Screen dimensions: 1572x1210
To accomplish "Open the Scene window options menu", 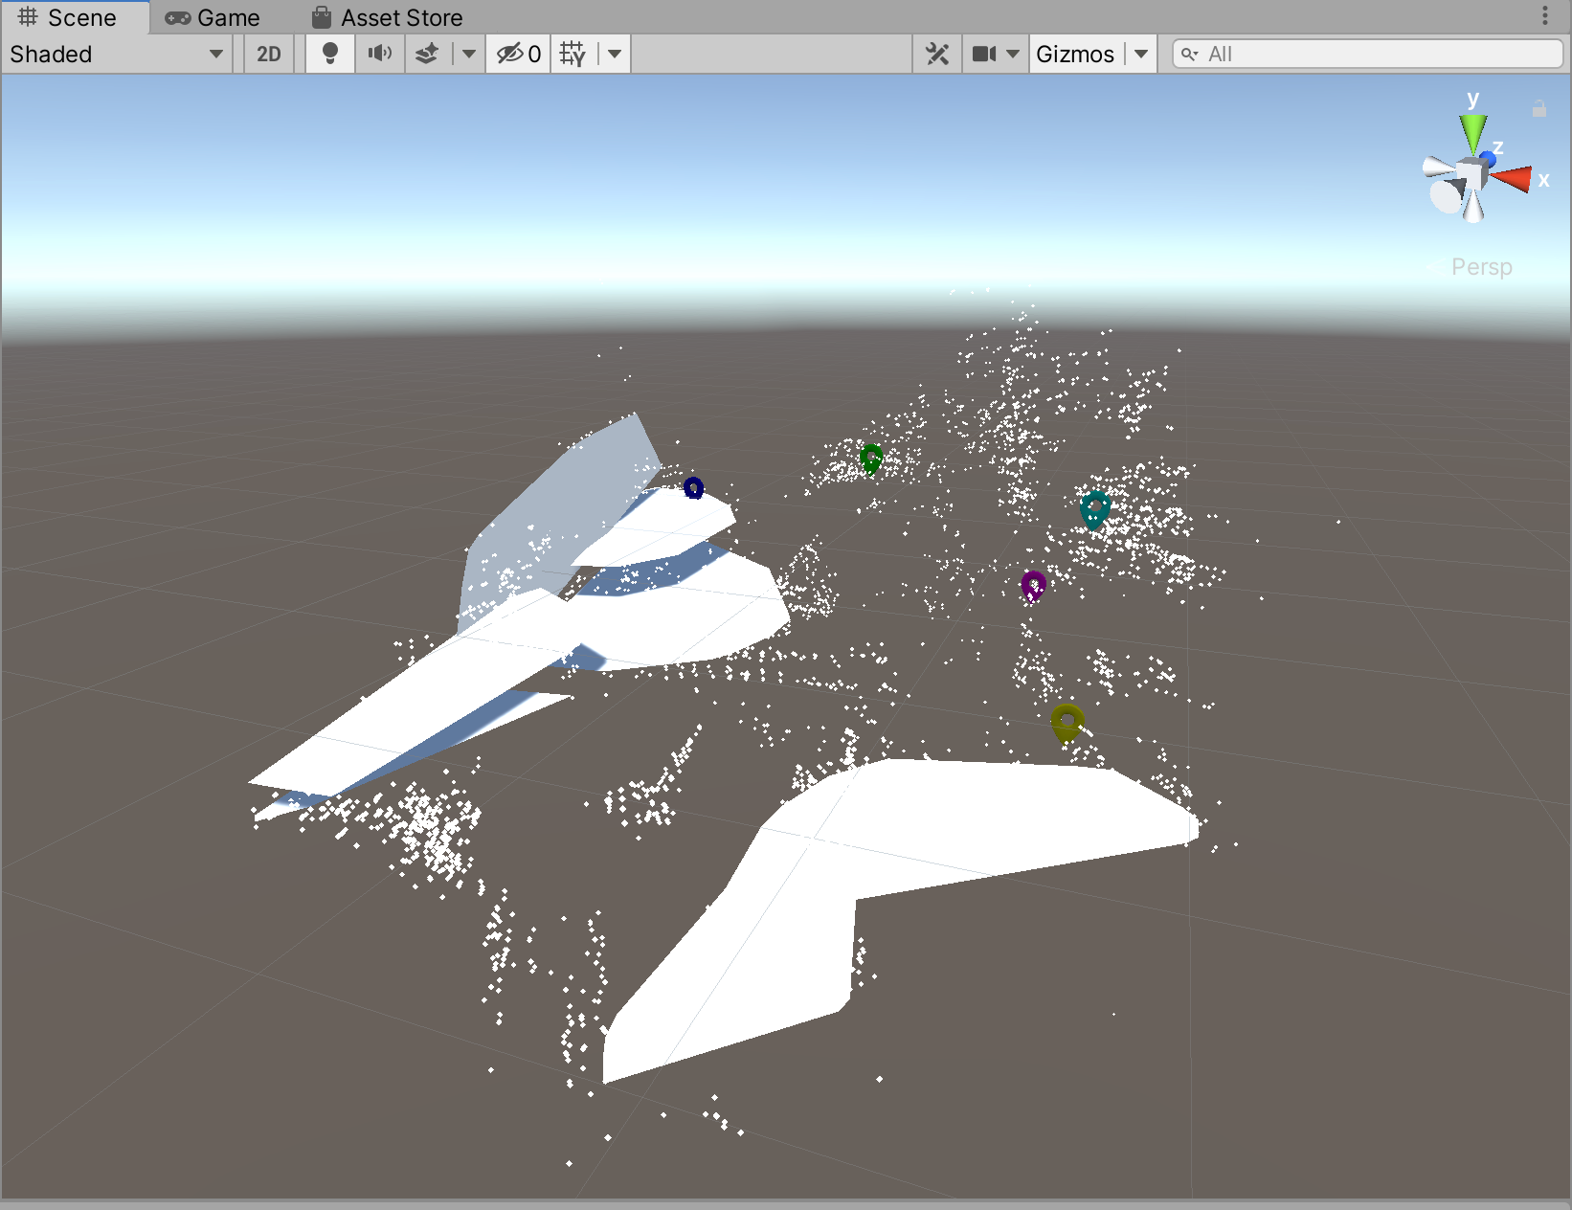I will coord(1545,15).
